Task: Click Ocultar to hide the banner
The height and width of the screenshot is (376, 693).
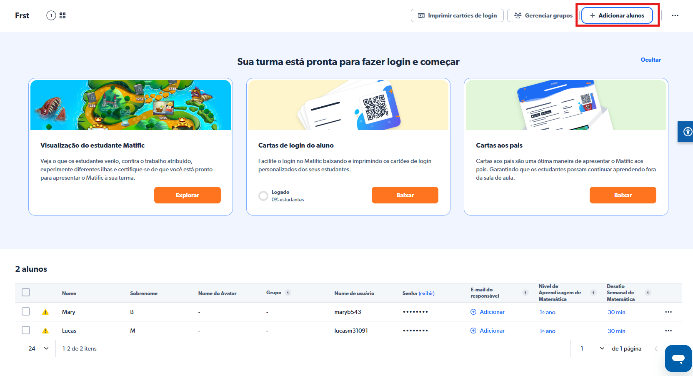Action: 650,60
